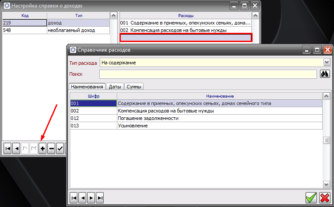The height and width of the screenshot is (207, 334).
Task: Click the Шифр column header
Action: [x=93, y=96]
